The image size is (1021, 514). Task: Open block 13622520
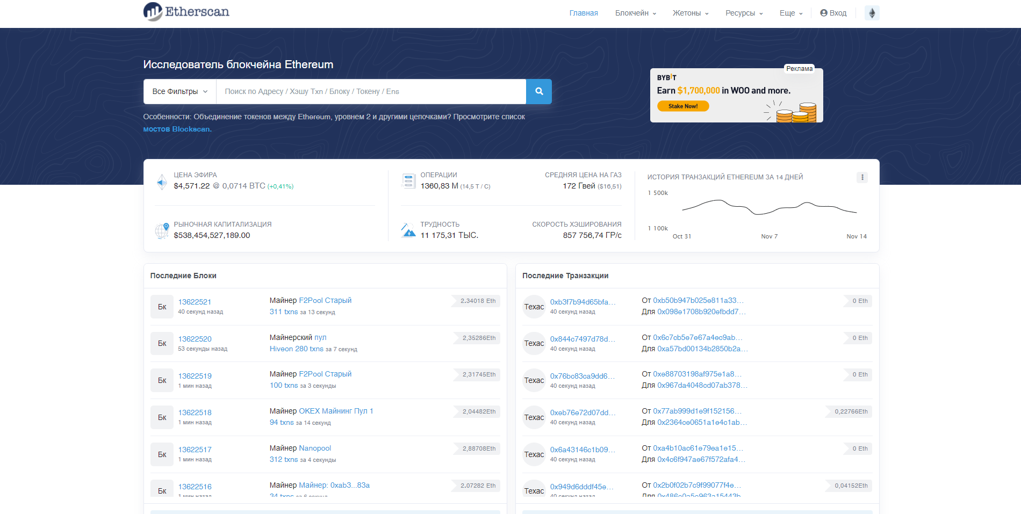[195, 339]
